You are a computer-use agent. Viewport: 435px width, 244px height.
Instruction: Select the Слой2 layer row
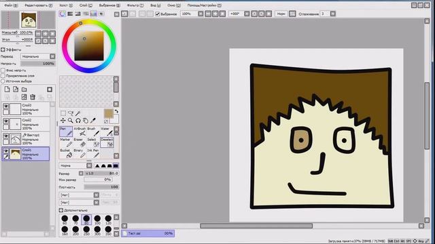[x=26, y=124]
